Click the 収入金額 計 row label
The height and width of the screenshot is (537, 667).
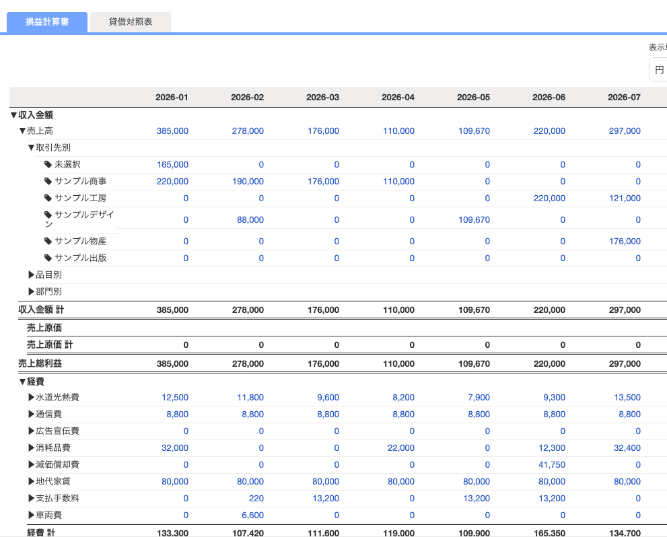click(x=41, y=310)
